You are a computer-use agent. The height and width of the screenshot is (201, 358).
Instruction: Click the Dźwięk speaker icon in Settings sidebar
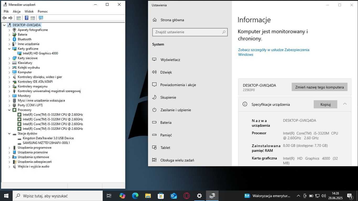point(154,72)
